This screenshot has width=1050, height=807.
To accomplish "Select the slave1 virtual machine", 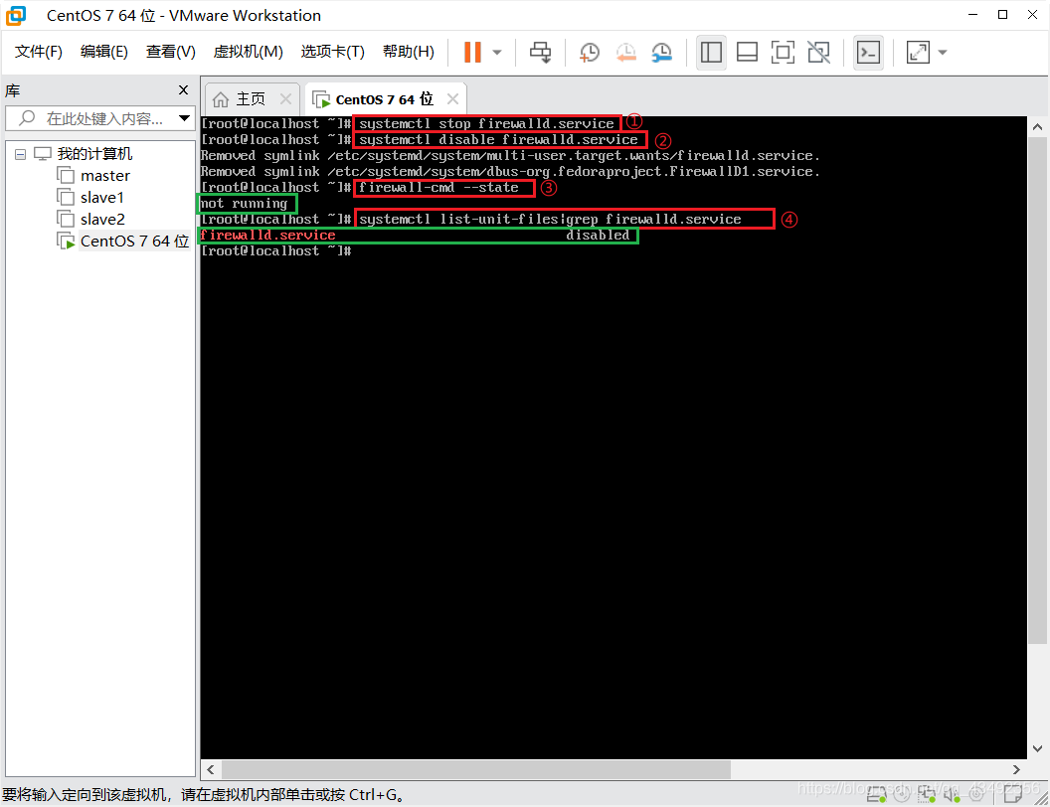I will tap(101, 198).
